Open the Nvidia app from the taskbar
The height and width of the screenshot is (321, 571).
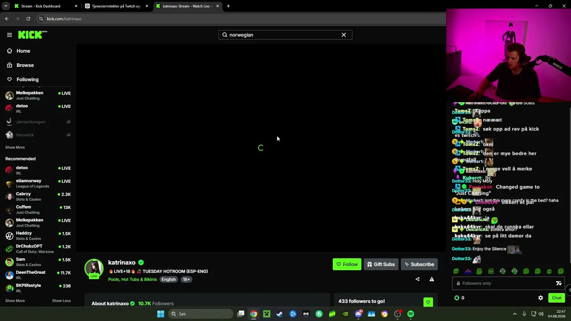click(x=345, y=314)
